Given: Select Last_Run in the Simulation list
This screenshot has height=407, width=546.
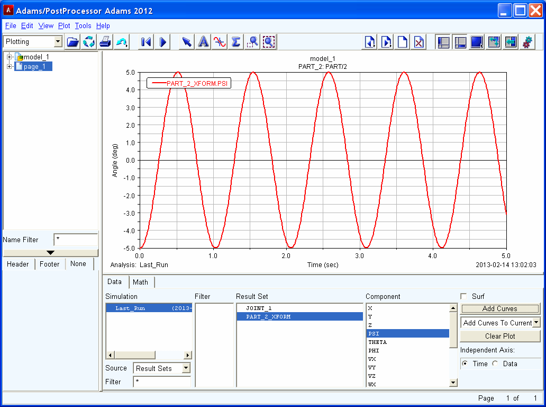Looking at the screenshot, I should pos(149,308).
